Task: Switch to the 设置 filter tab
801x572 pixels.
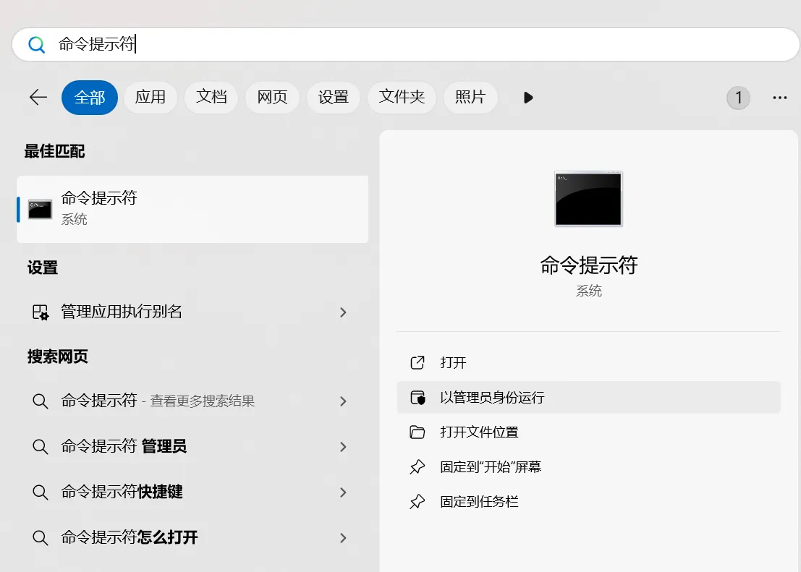Action: [334, 98]
